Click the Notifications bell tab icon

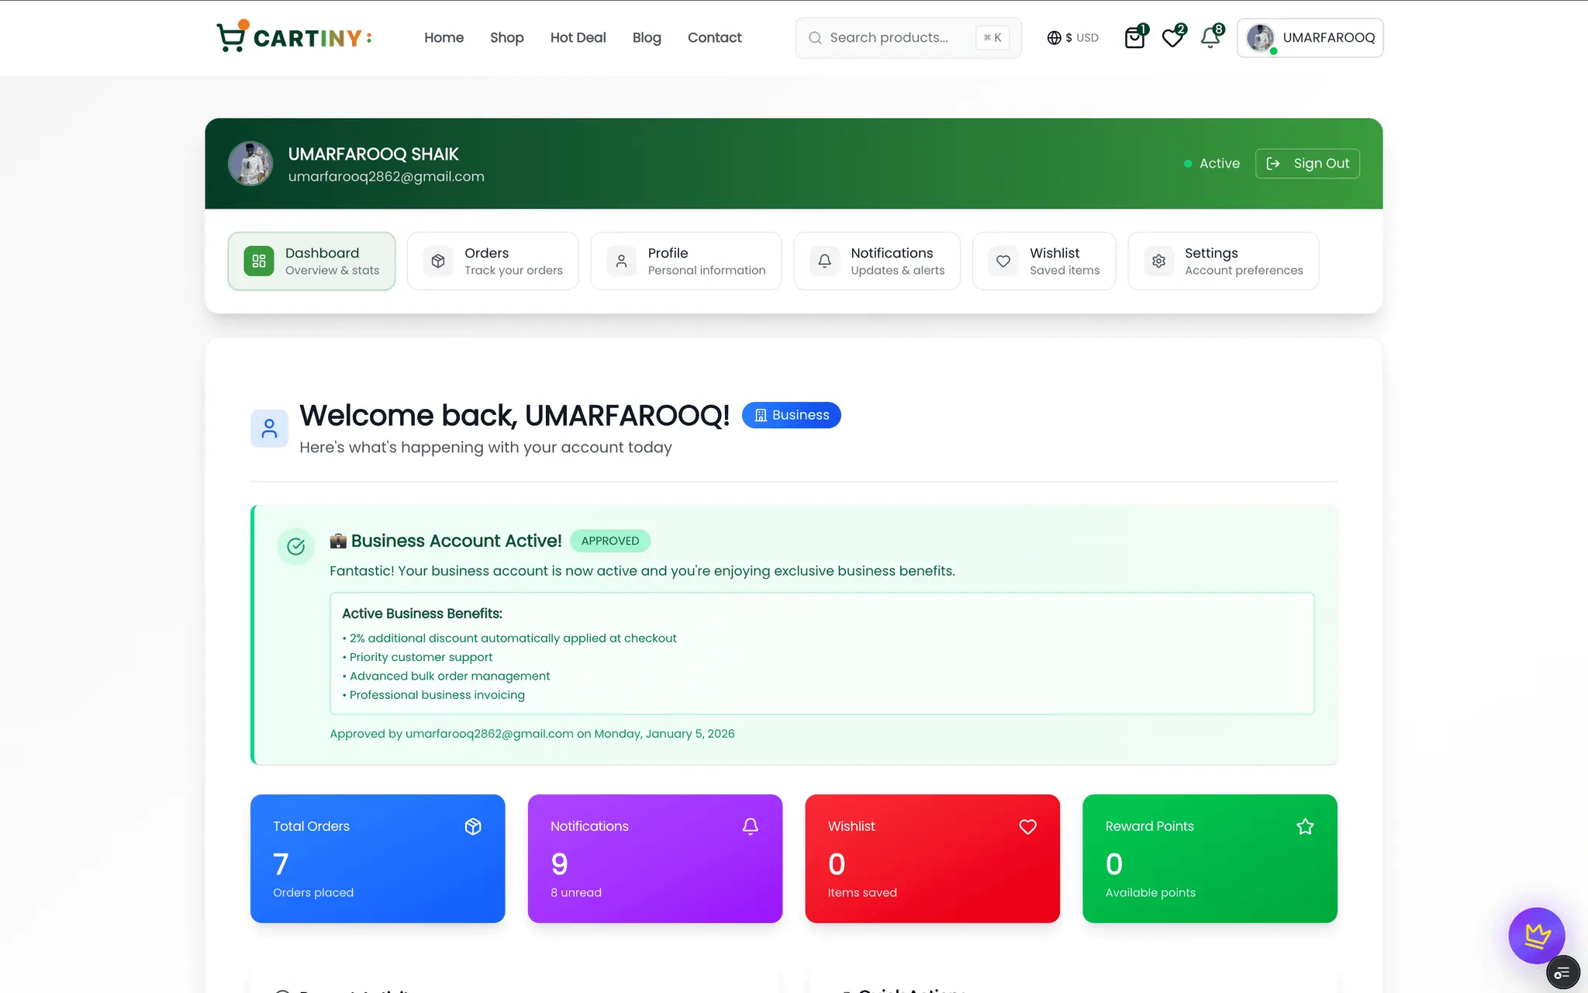point(825,261)
